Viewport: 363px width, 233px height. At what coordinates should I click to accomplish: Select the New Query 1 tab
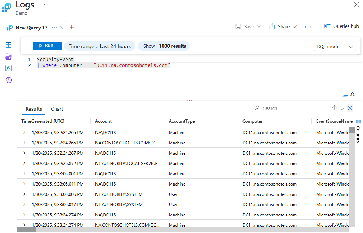click(31, 28)
